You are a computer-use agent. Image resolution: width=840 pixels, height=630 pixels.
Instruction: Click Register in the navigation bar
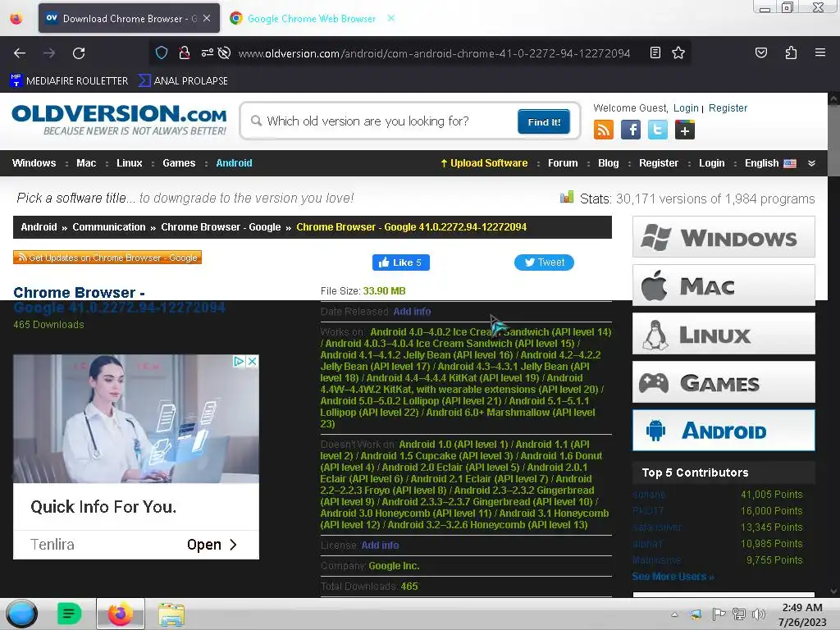point(659,163)
